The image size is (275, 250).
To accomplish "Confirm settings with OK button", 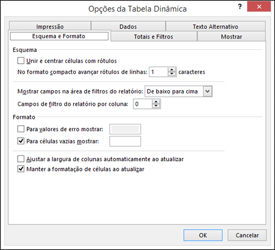I will coord(203,235).
